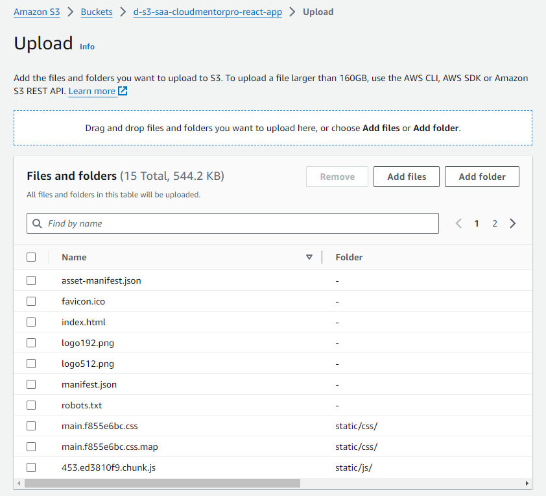The width and height of the screenshot is (546, 496).
Task: Click the previous page left chevron
Action: point(458,223)
